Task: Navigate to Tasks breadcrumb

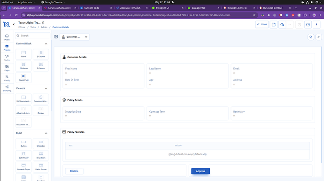Action: point(33,27)
